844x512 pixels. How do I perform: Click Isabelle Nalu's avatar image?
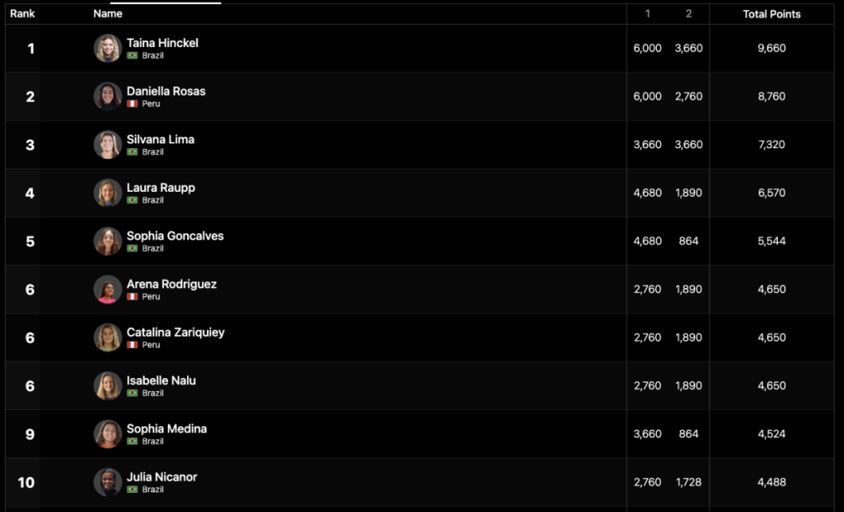[x=108, y=385]
